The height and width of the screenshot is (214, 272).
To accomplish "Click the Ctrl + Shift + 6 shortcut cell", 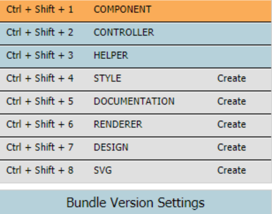I will point(40,124).
